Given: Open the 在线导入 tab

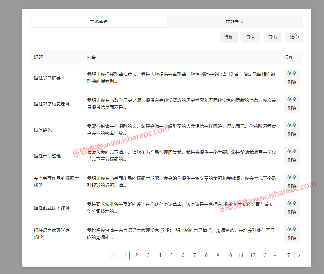Looking at the screenshot, I should (235, 22).
